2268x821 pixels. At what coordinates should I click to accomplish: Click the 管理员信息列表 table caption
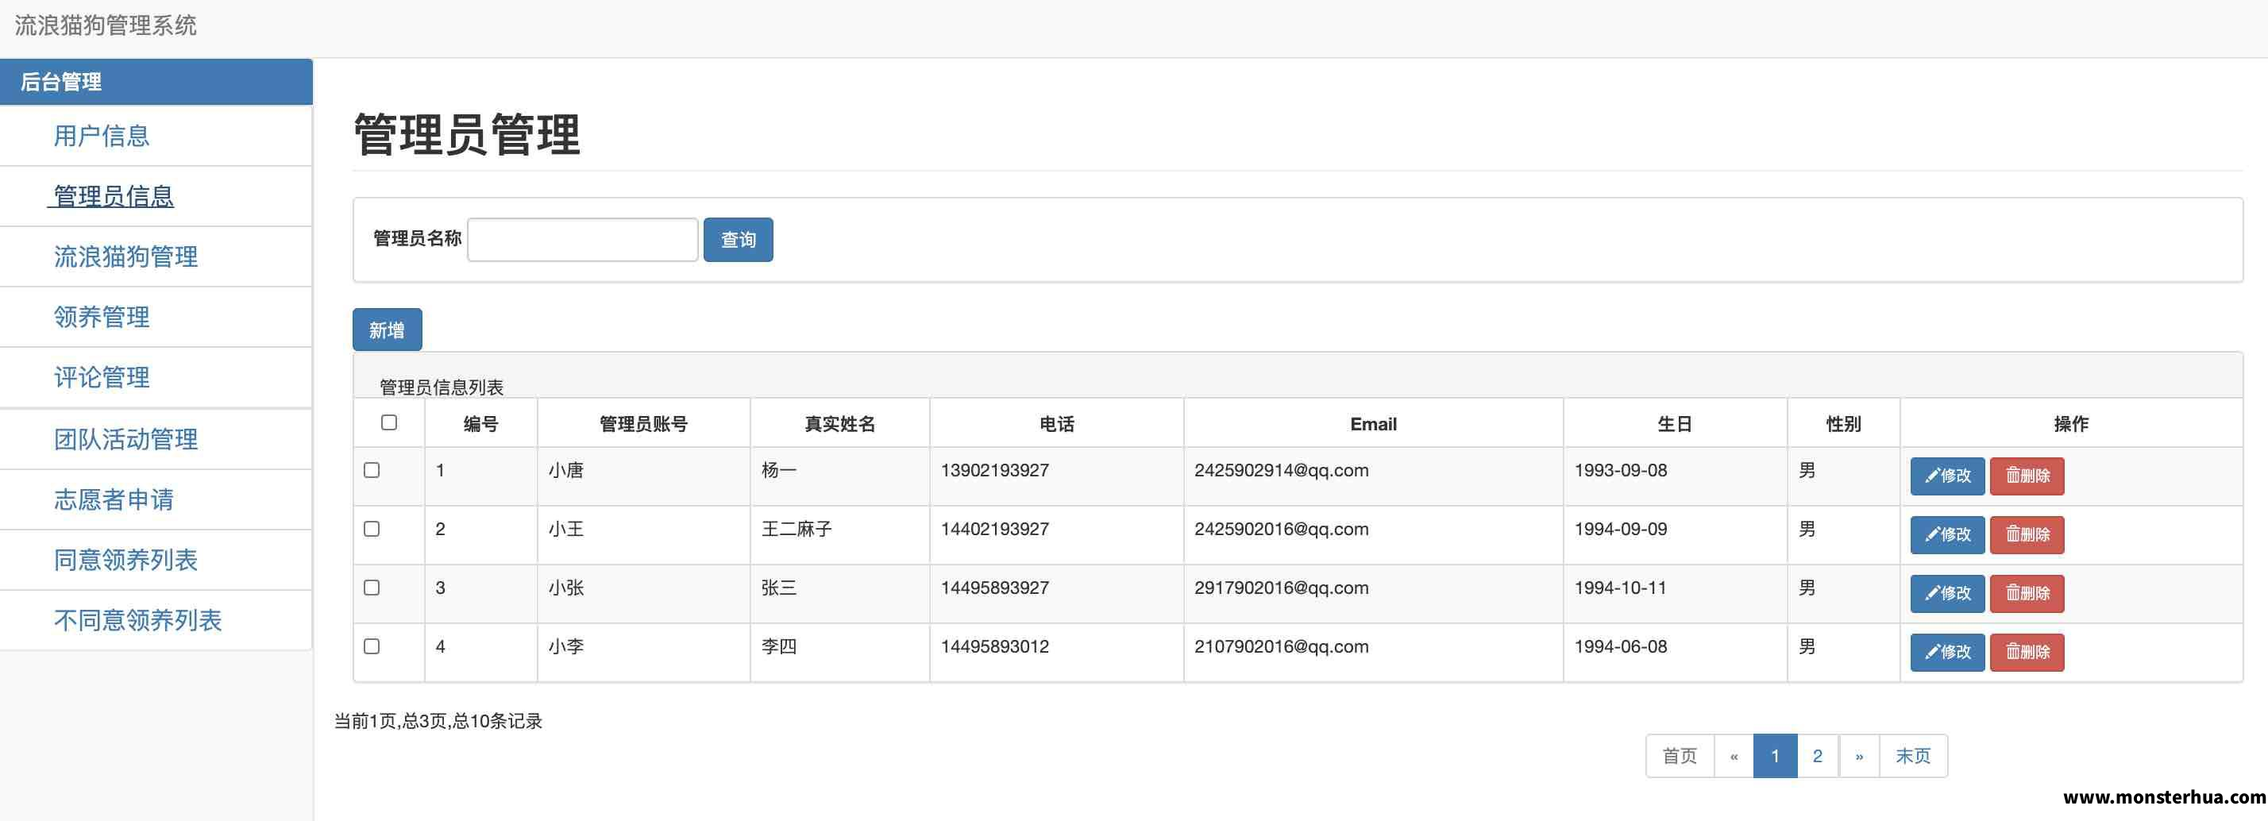[441, 387]
